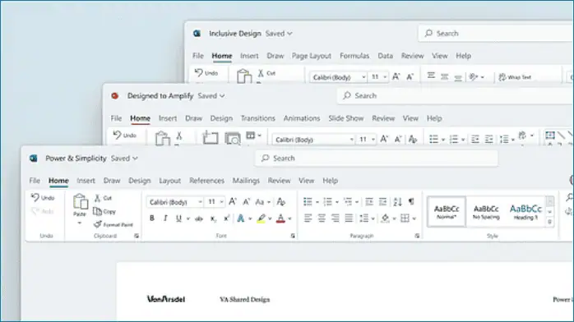Open the Layout tab in Word
The height and width of the screenshot is (322, 574).
click(170, 181)
